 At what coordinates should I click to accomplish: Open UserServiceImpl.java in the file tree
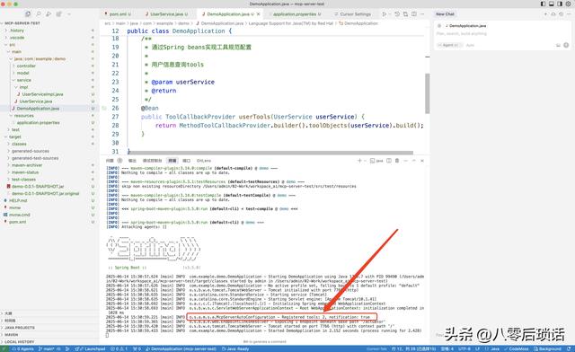pos(42,94)
